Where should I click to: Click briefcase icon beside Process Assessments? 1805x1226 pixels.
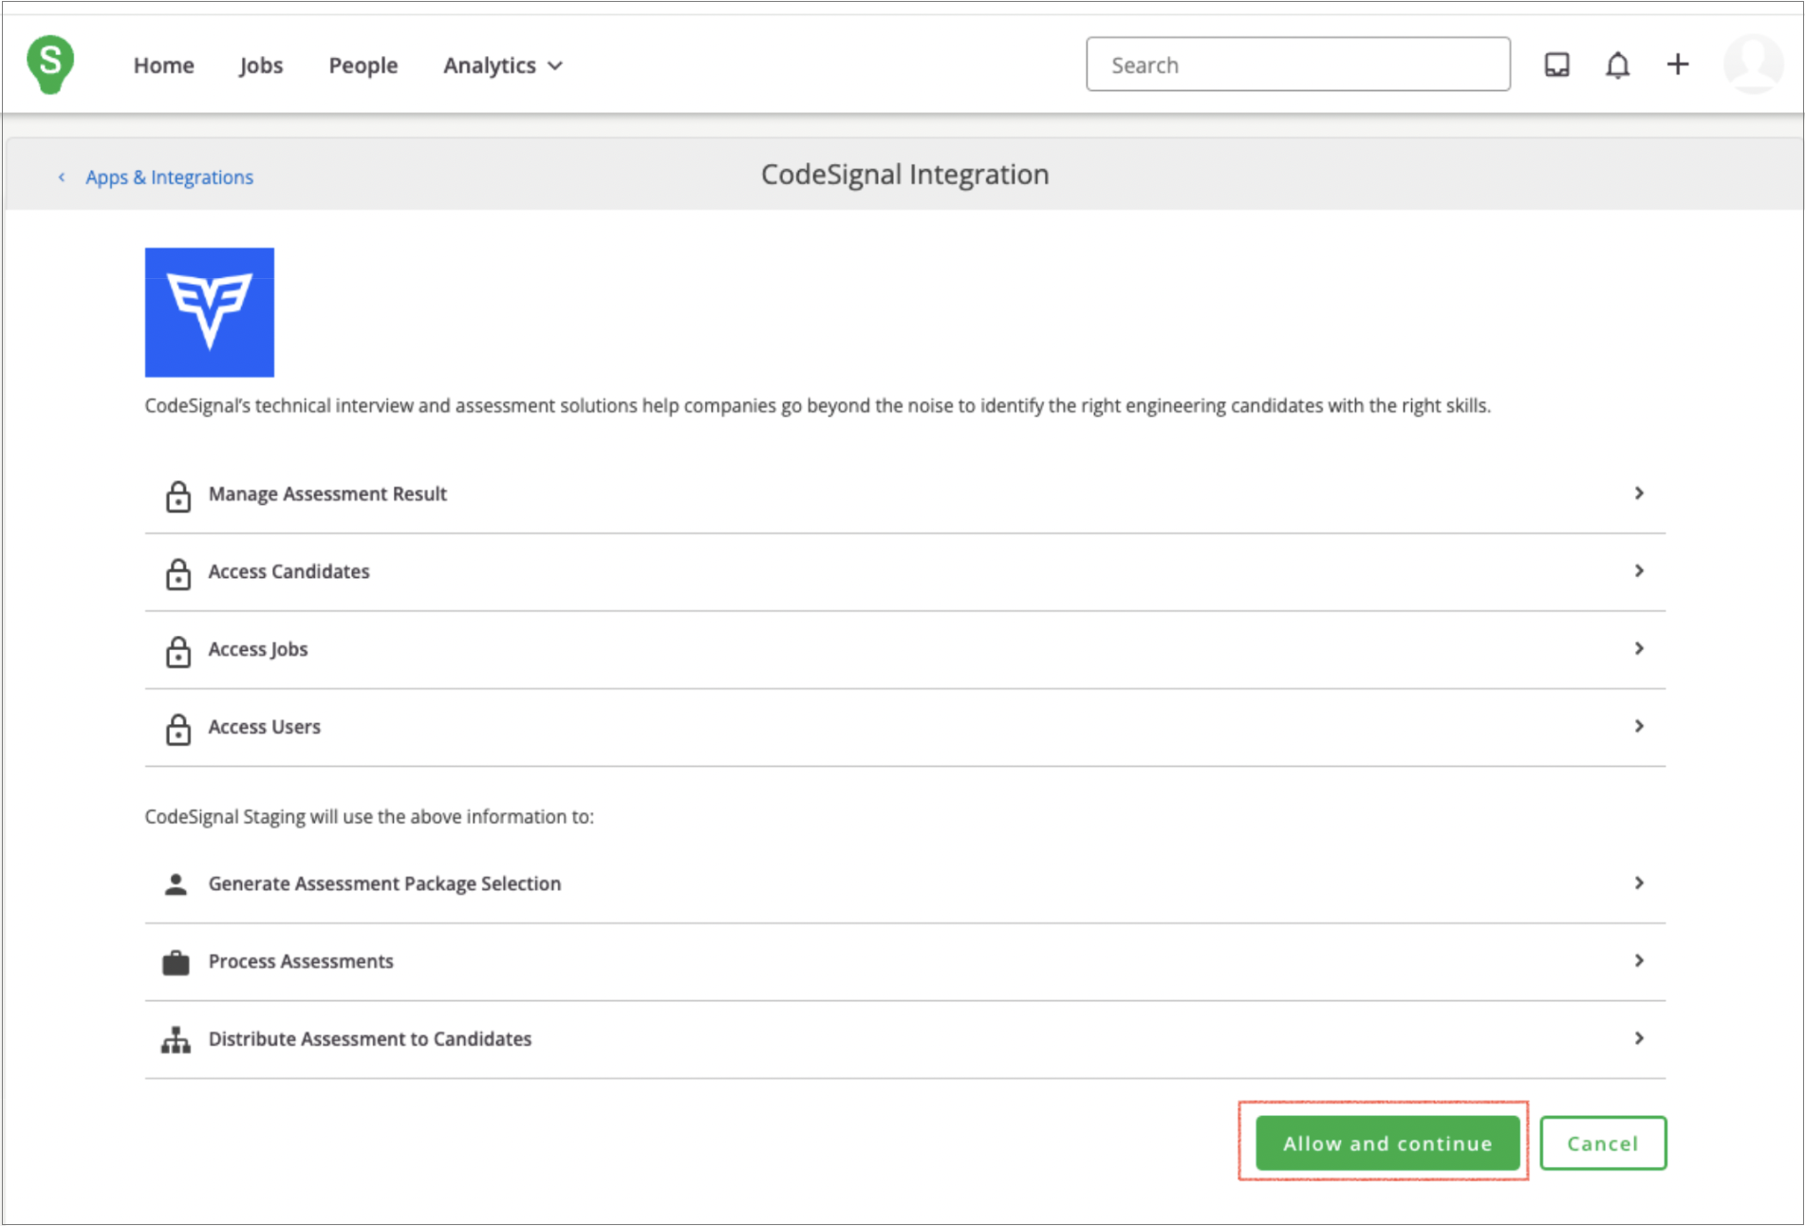pyautogui.click(x=176, y=962)
